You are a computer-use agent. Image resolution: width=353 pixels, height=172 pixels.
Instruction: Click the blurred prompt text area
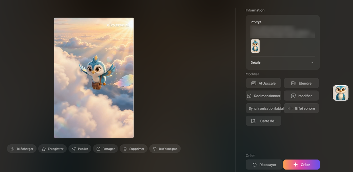point(282,32)
